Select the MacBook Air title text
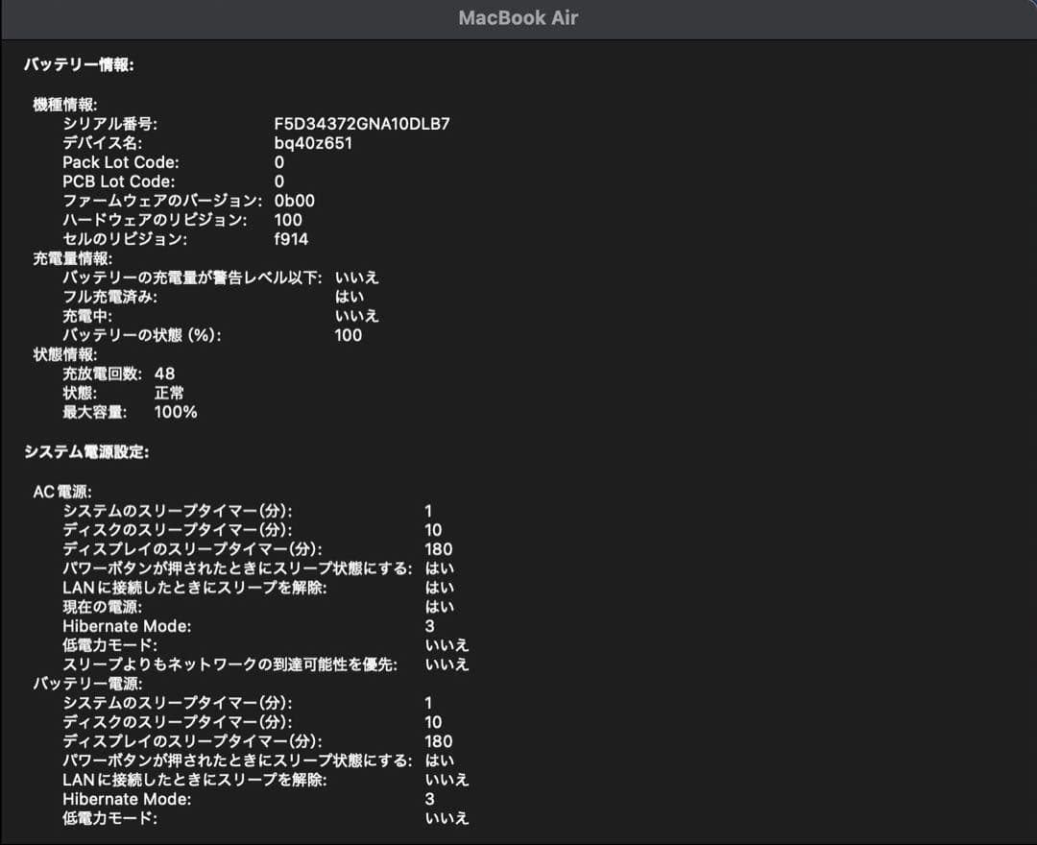 coord(517,16)
